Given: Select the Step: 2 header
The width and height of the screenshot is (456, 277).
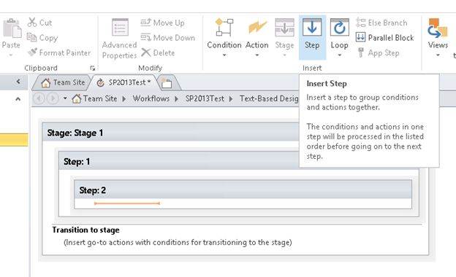Looking at the screenshot, I should pos(243,190).
